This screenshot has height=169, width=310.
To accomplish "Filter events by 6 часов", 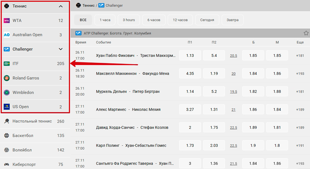I will tap(153, 20).
